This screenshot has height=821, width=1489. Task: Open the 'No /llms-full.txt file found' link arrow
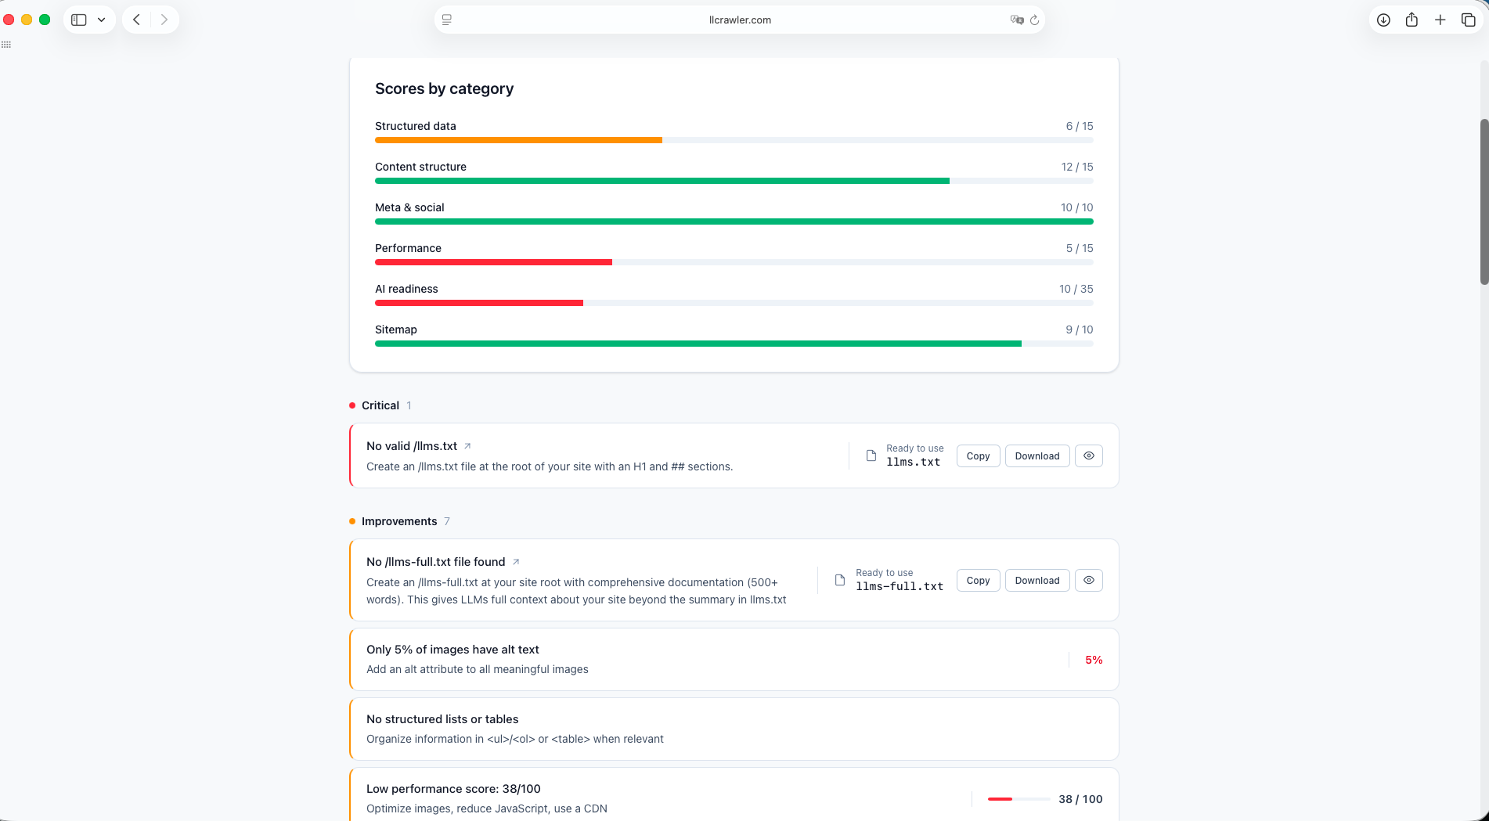[516, 562]
